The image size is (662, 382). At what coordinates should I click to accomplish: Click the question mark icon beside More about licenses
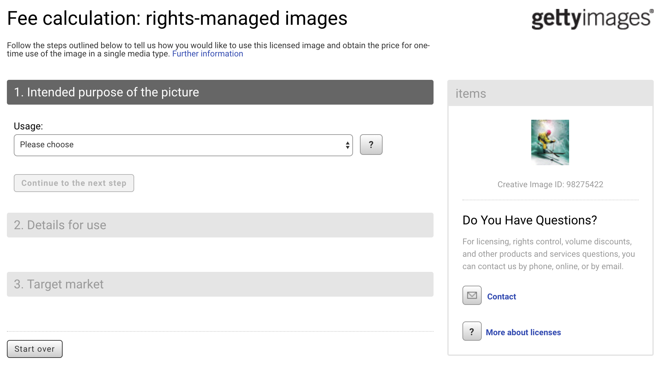click(472, 331)
